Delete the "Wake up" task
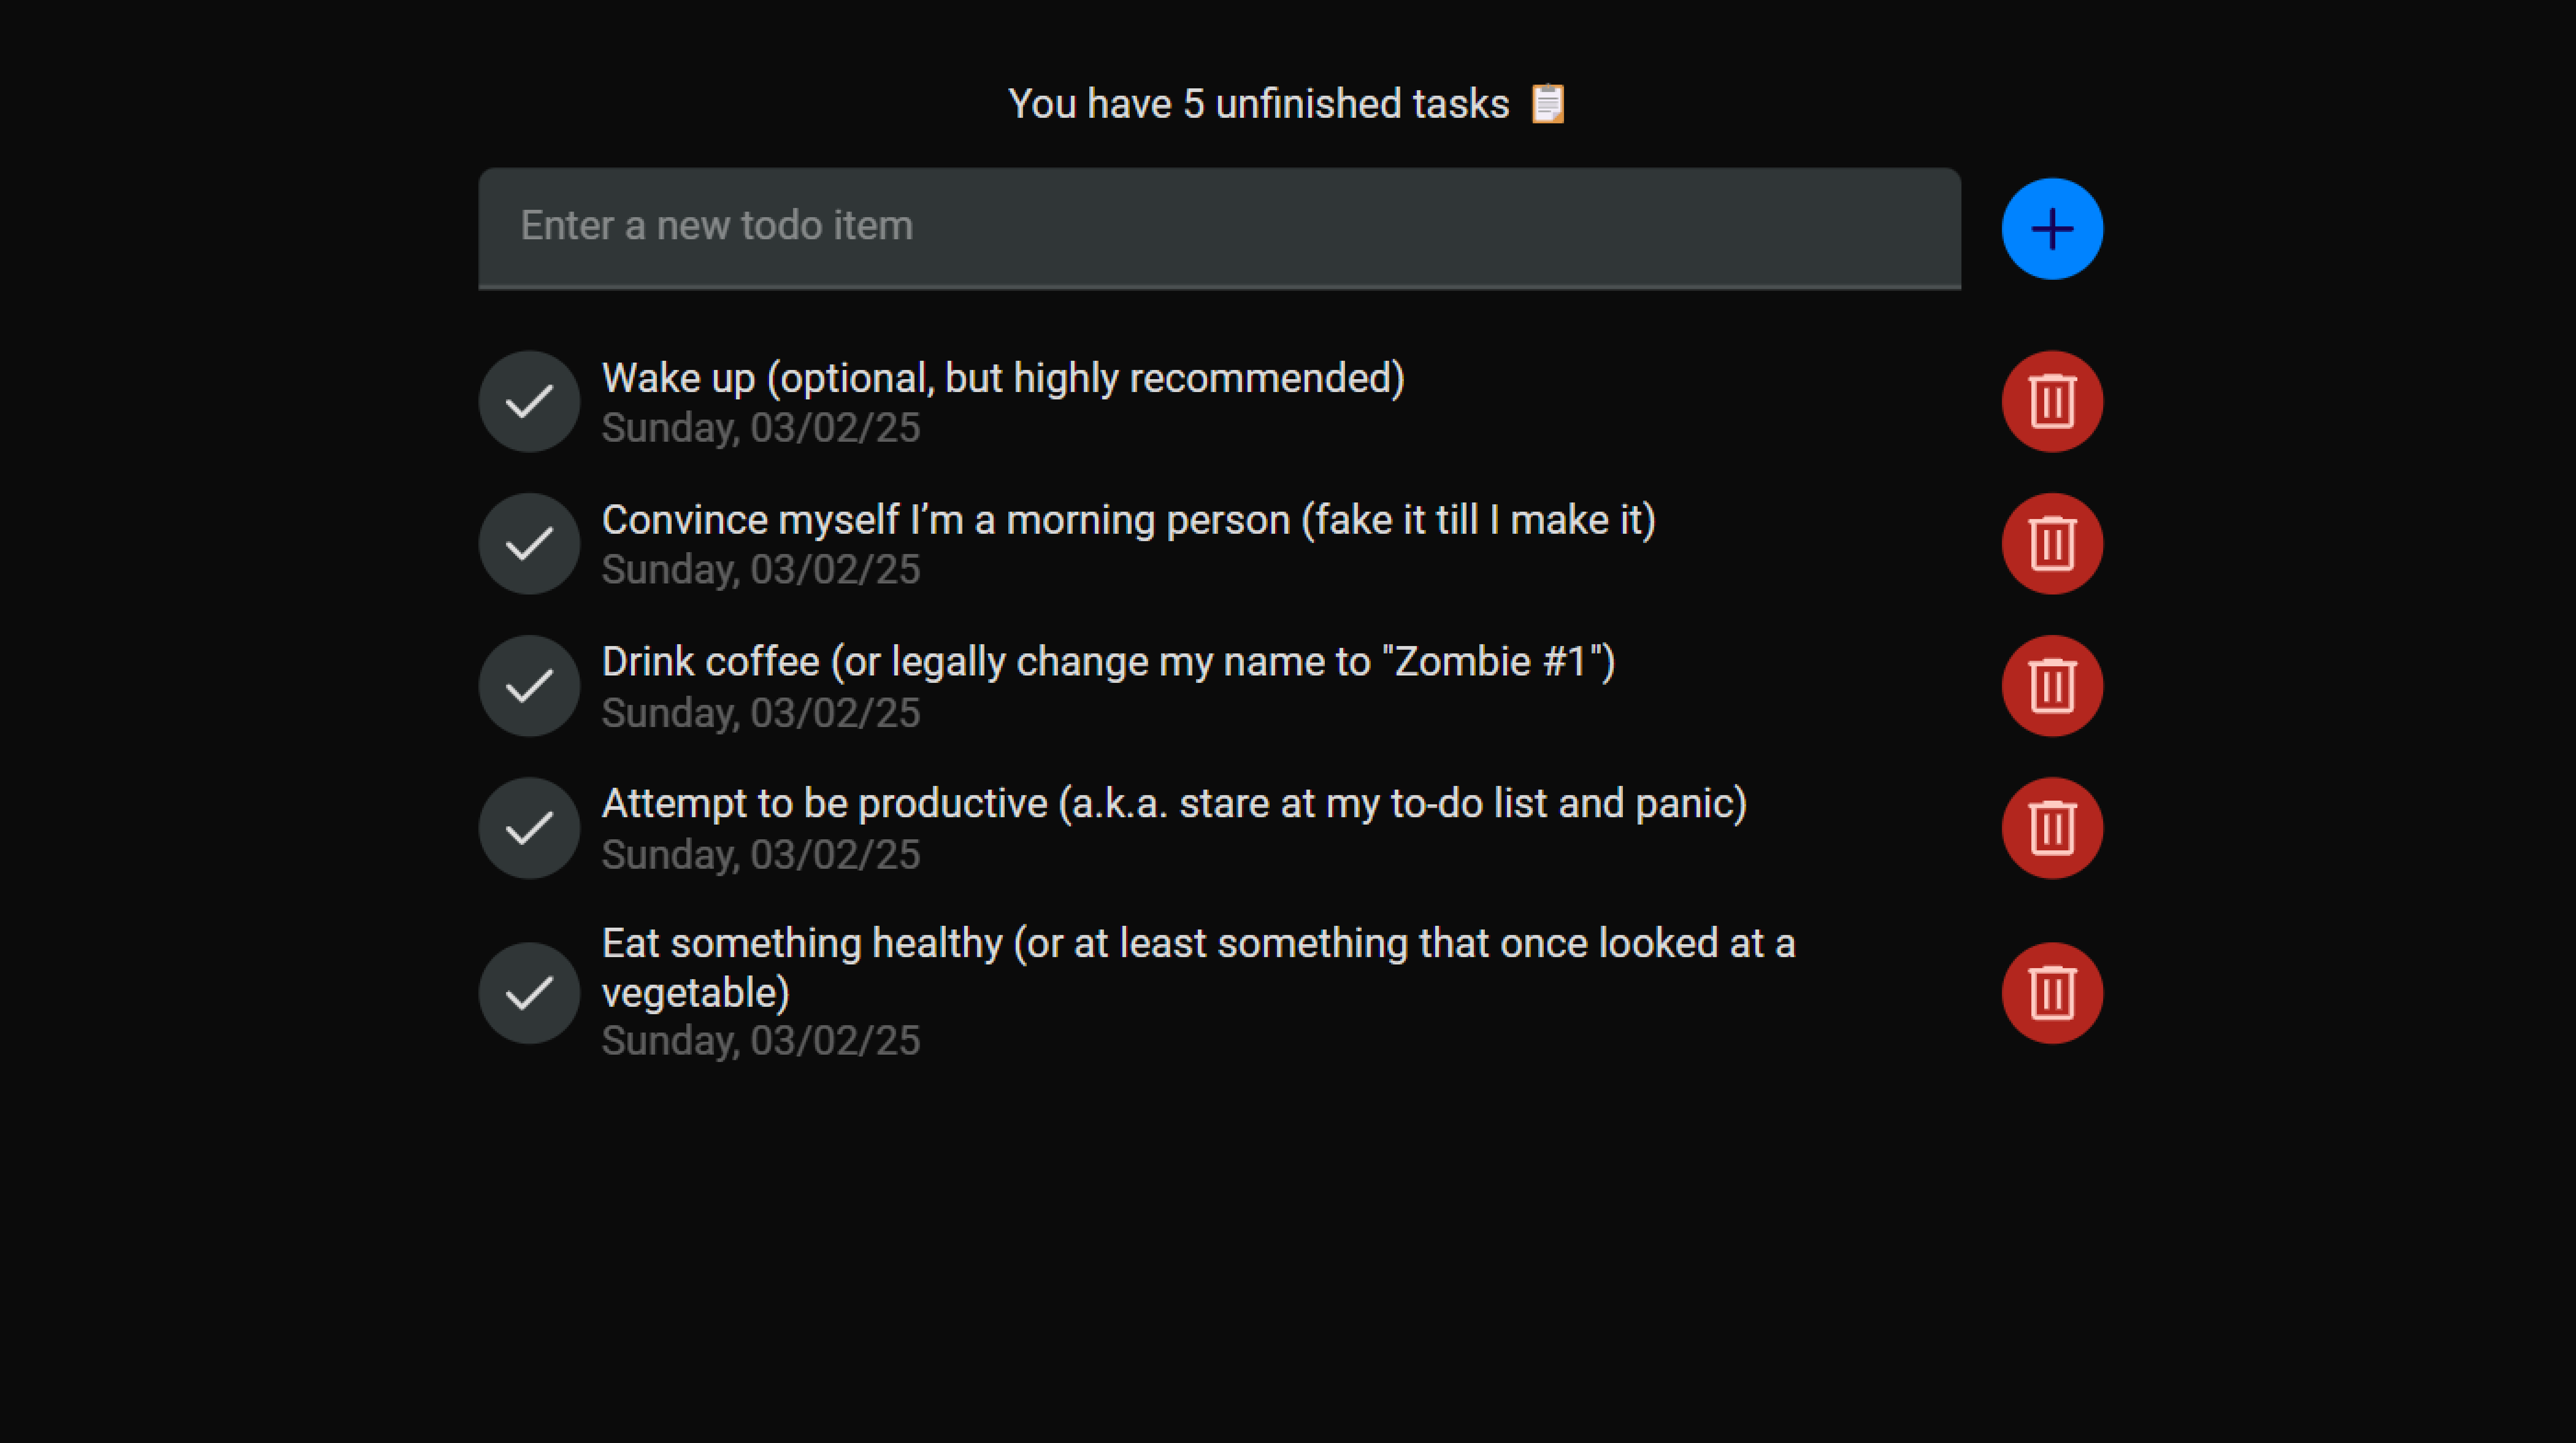This screenshot has width=2576, height=1443. click(2051, 401)
